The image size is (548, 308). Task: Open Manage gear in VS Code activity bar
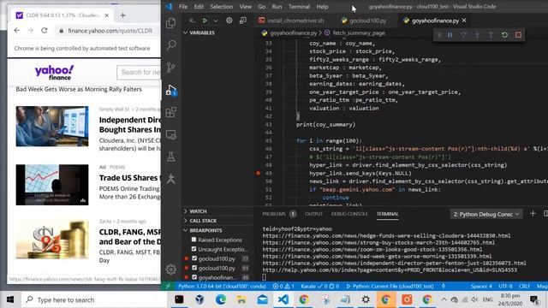[171, 269]
